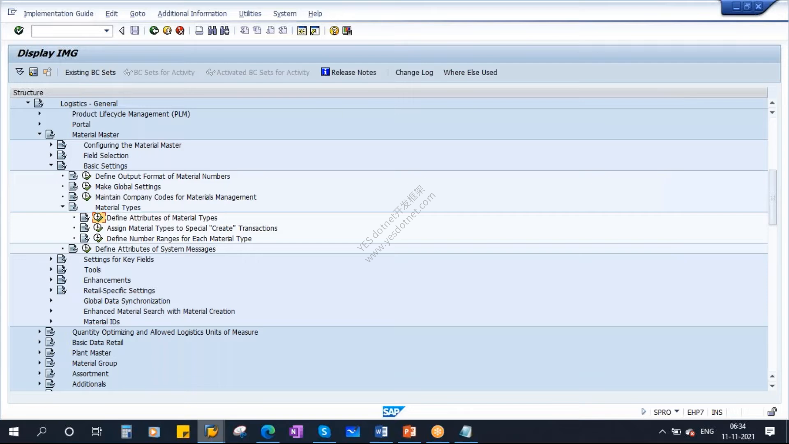The image size is (789, 444).
Task: Open the Additional Information menu
Action: [192, 14]
